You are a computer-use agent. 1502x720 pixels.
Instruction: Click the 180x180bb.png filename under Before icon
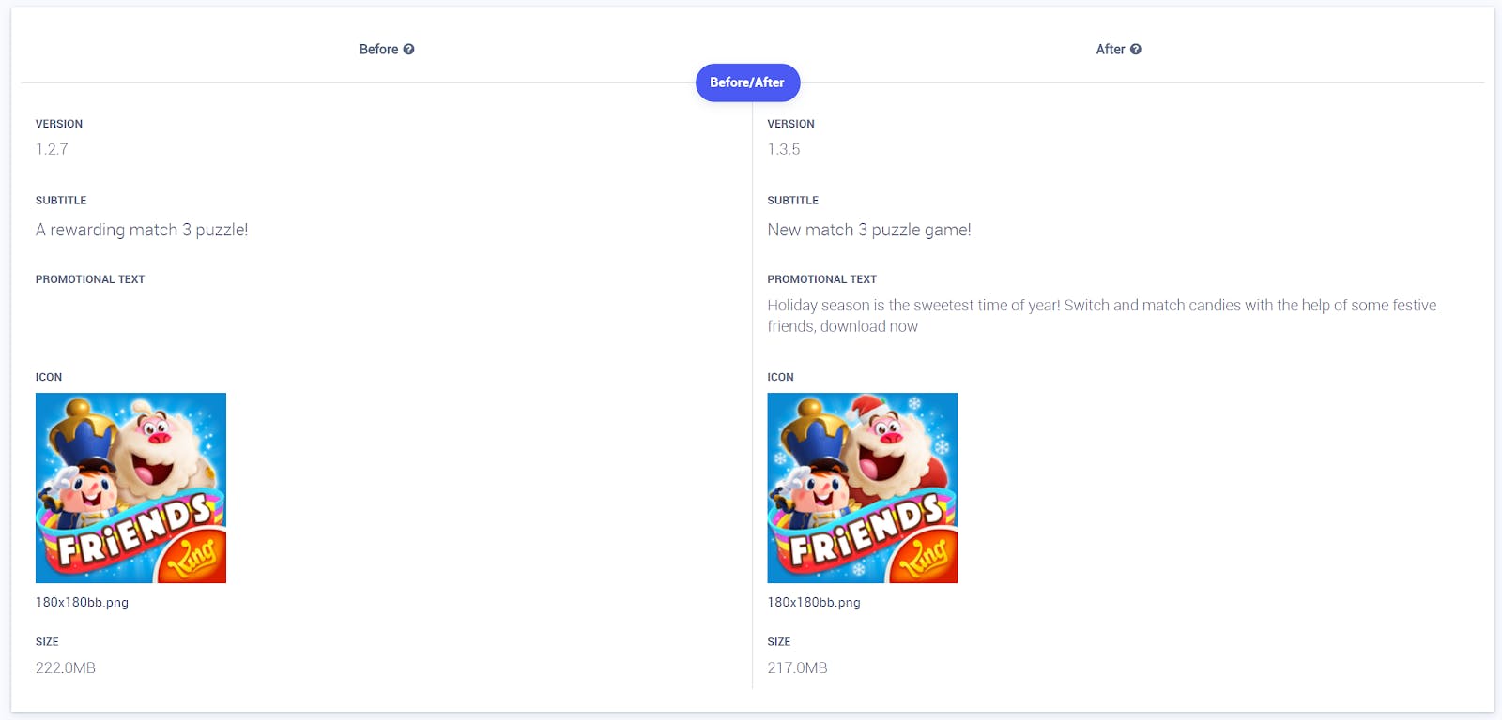click(82, 603)
